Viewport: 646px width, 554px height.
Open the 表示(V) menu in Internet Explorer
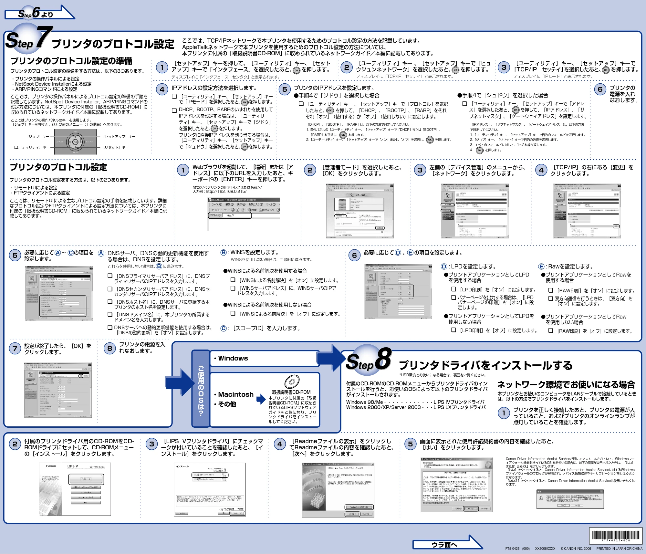[x=241, y=204]
